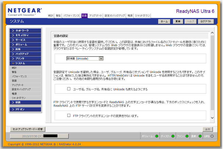Expand the アドオン menu section

click(25, 109)
